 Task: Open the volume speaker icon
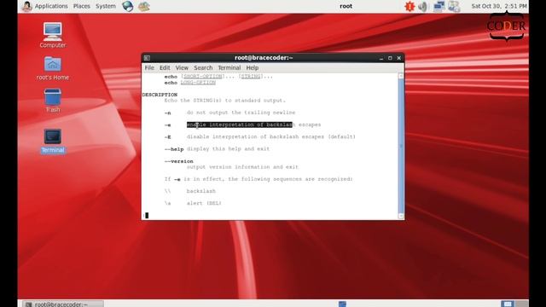pyautogui.click(x=423, y=6)
